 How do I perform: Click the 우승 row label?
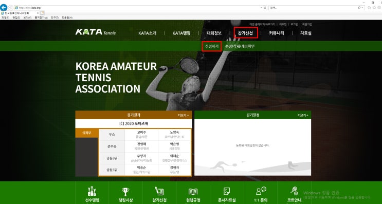click(112, 135)
